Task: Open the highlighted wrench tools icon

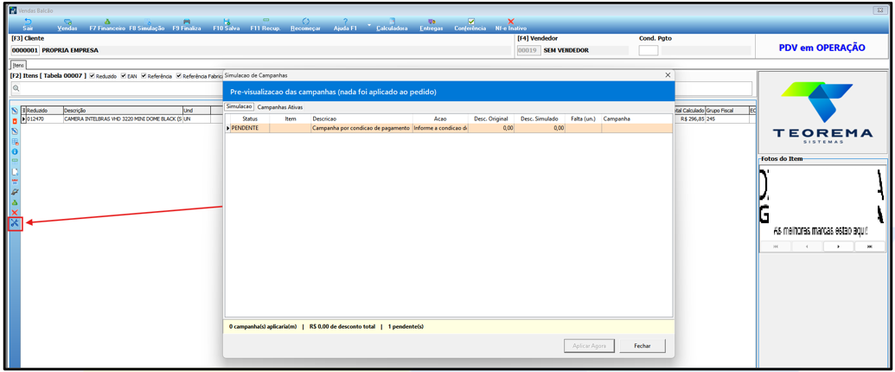Action: pos(15,223)
